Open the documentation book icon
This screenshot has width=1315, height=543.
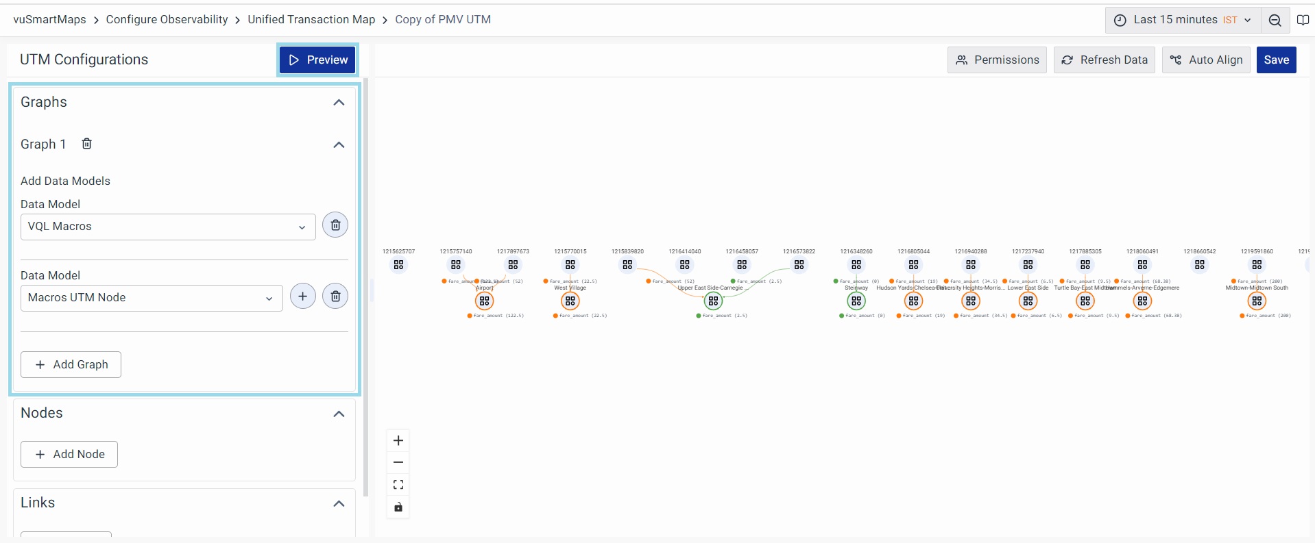click(1303, 21)
